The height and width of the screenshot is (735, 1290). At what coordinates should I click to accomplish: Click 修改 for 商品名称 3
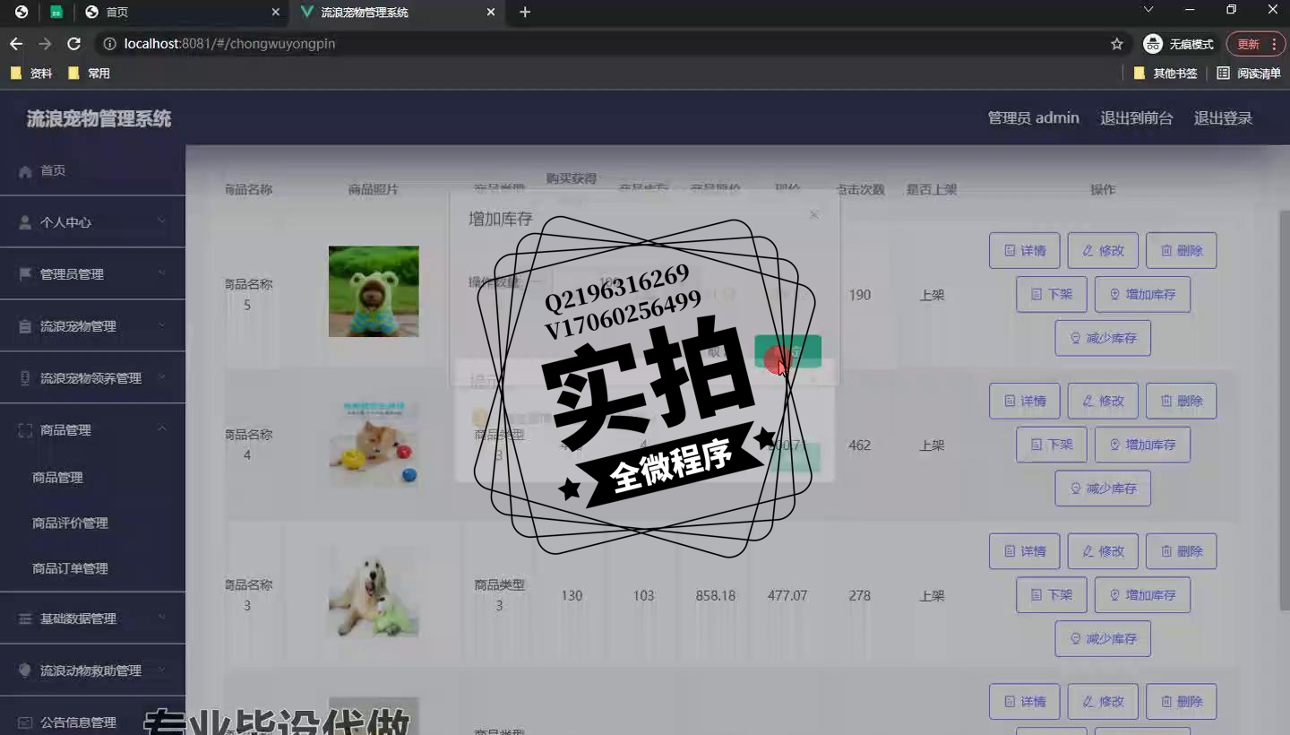(1103, 551)
